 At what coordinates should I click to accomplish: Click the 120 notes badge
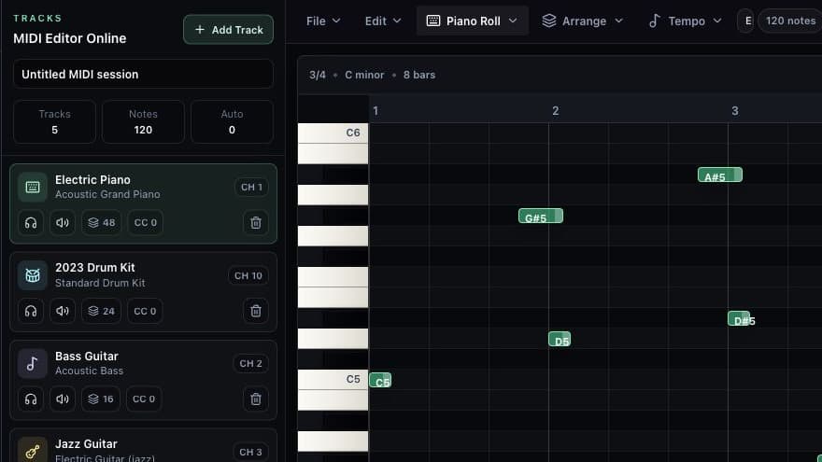point(790,21)
